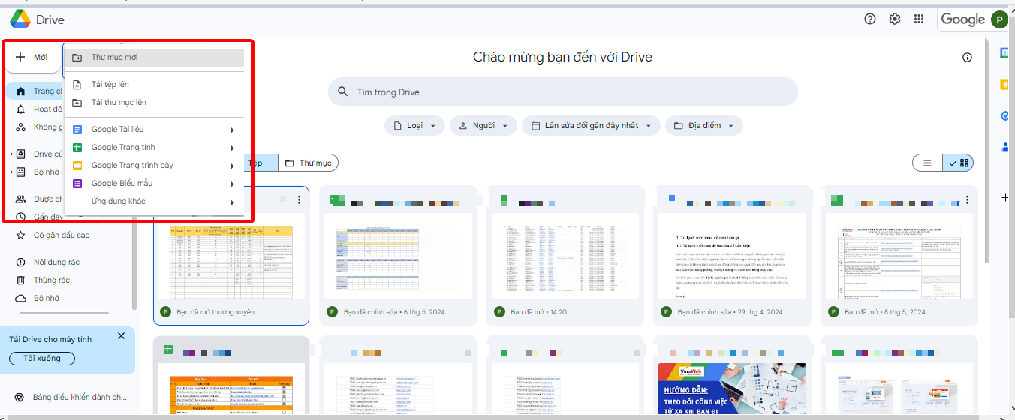This screenshot has width=1015, height=420.
Task: Open Có gắn dấu sao starred section
Action: click(x=62, y=235)
